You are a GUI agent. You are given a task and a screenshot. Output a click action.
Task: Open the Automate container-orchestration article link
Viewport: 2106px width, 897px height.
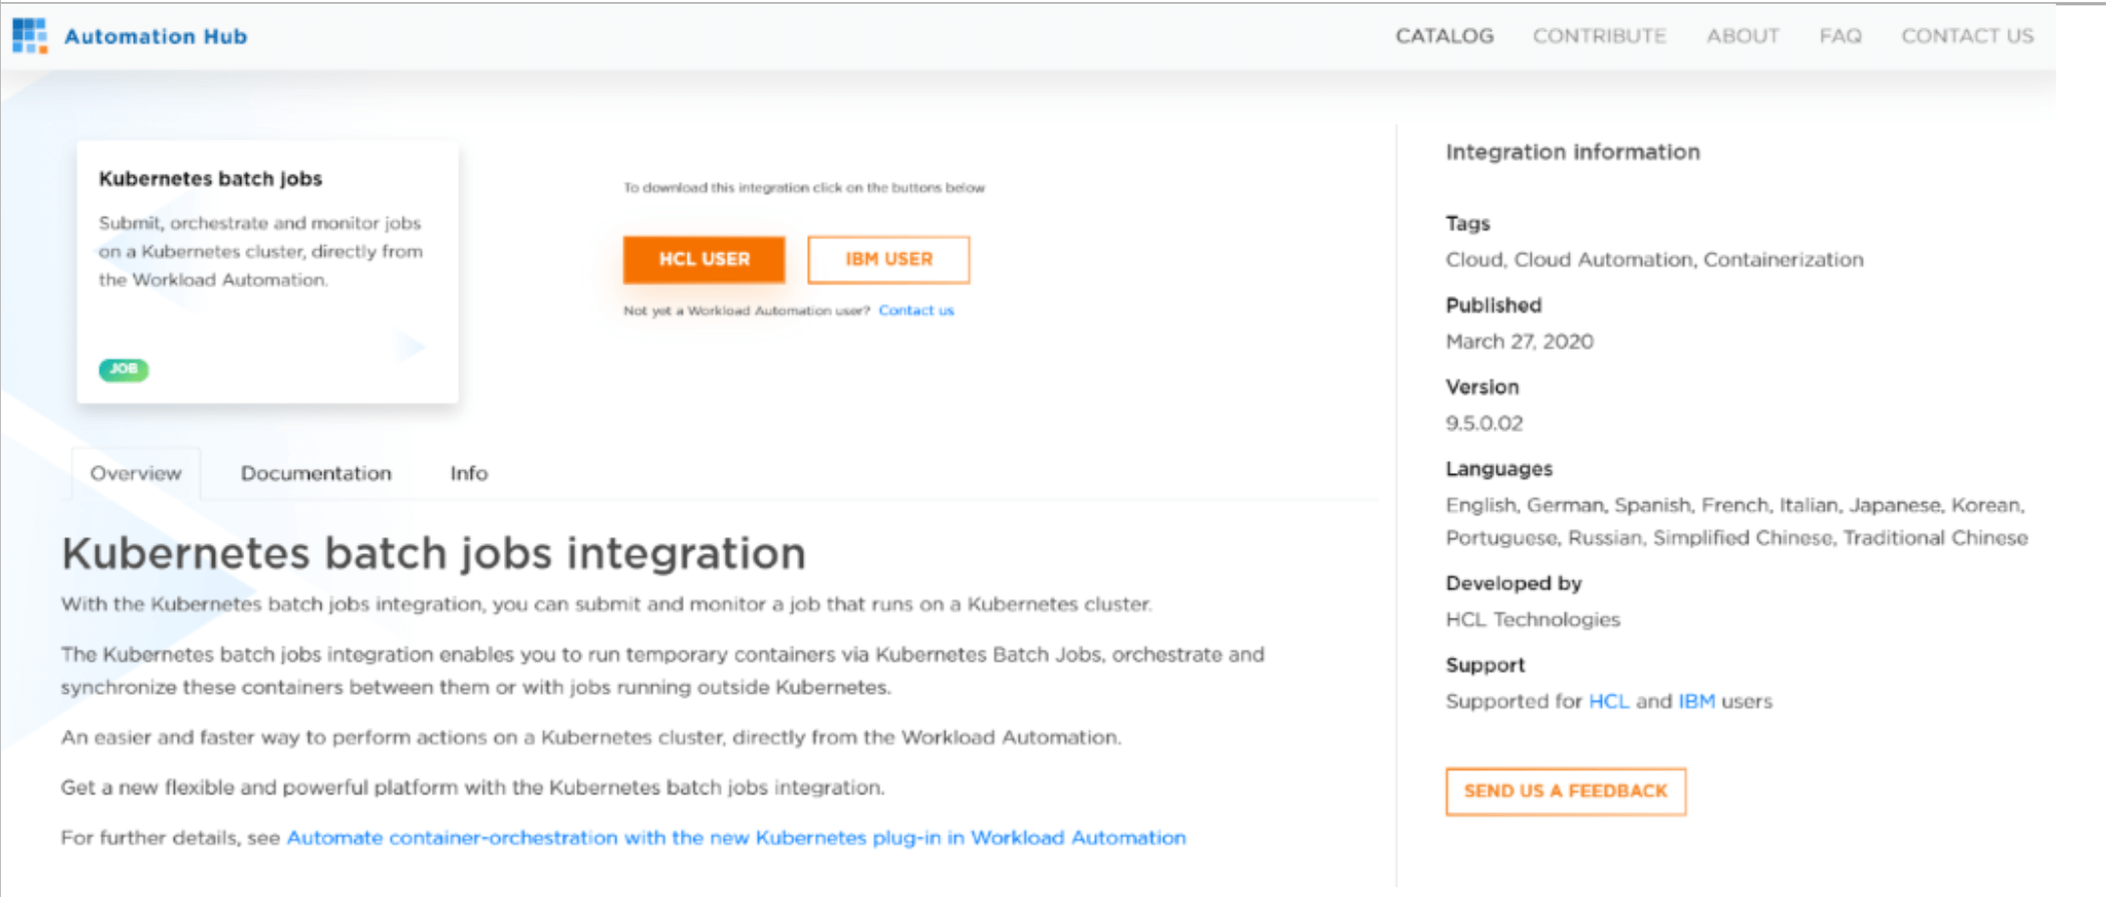(x=737, y=837)
